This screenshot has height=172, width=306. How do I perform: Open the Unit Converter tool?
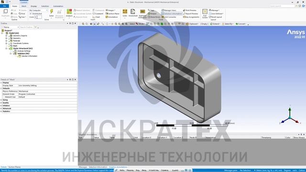point(169,17)
